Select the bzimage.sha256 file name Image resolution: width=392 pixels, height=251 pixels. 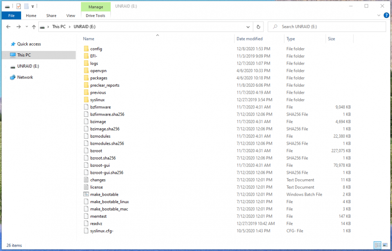(x=105, y=129)
